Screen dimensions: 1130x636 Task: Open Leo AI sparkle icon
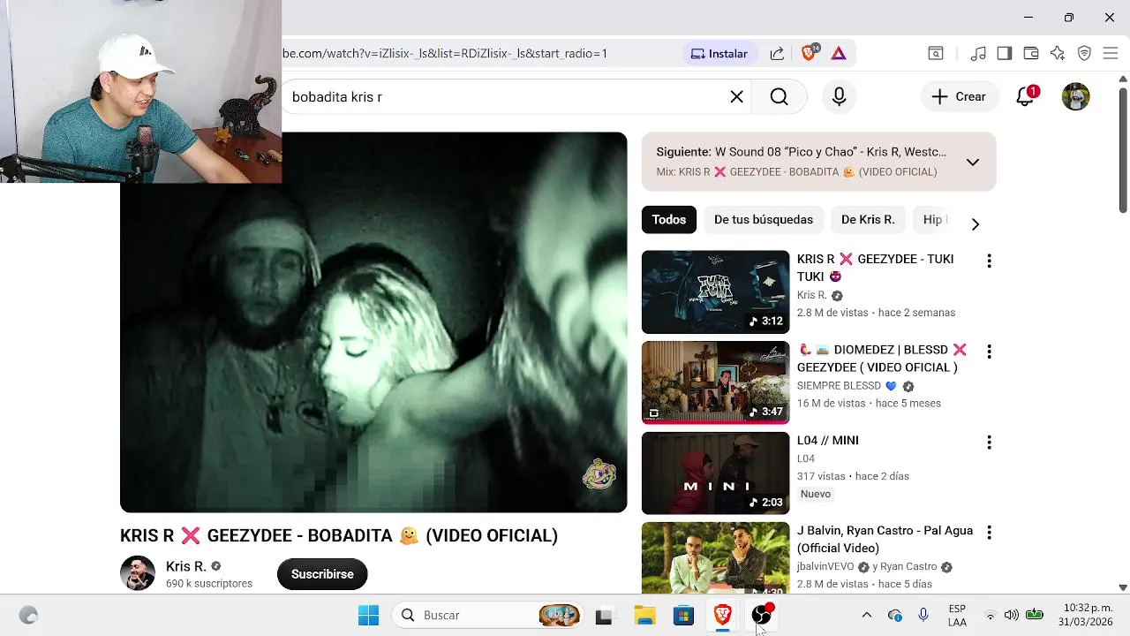tap(1058, 53)
